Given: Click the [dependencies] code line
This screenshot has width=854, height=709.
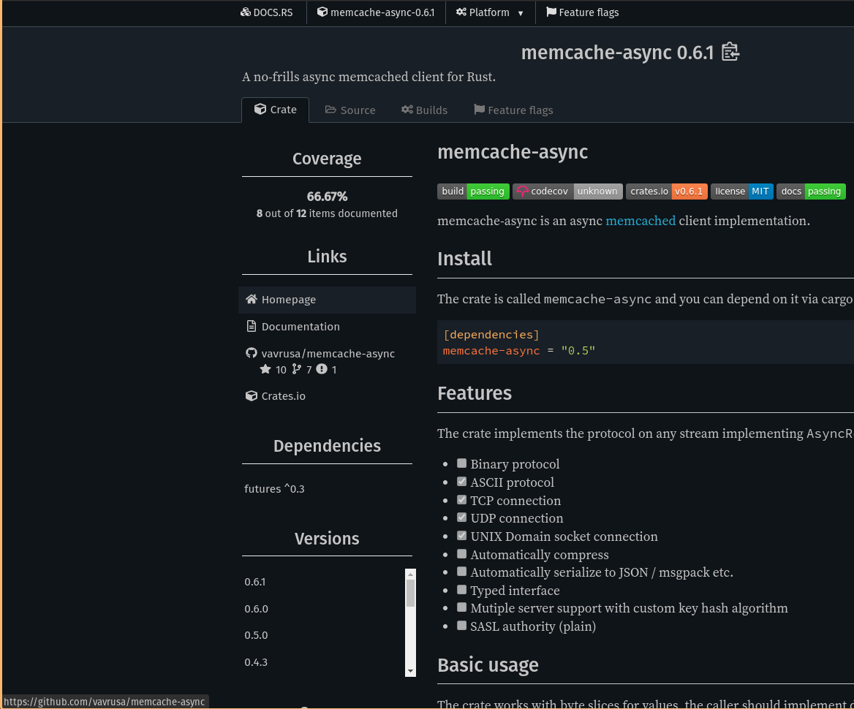Looking at the screenshot, I should click(491, 334).
